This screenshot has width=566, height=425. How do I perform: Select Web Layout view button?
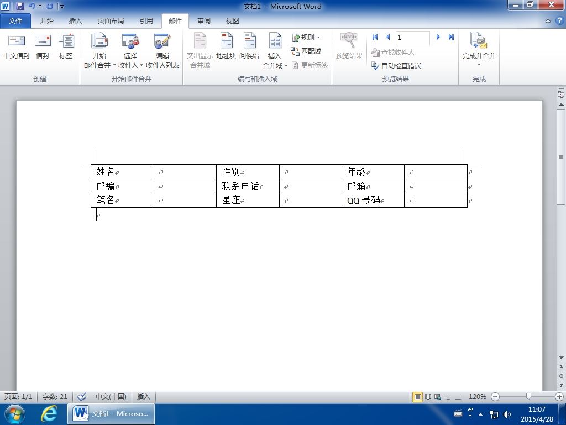(x=438, y=397)
